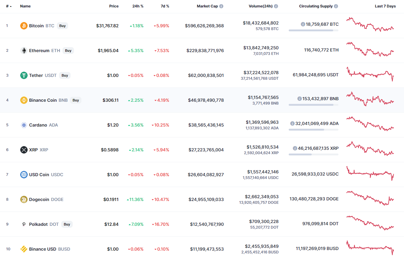Viewport: 404px width, 259px height.
Task: Sort by the 7d % column header
Action: (x=164, y=6)
